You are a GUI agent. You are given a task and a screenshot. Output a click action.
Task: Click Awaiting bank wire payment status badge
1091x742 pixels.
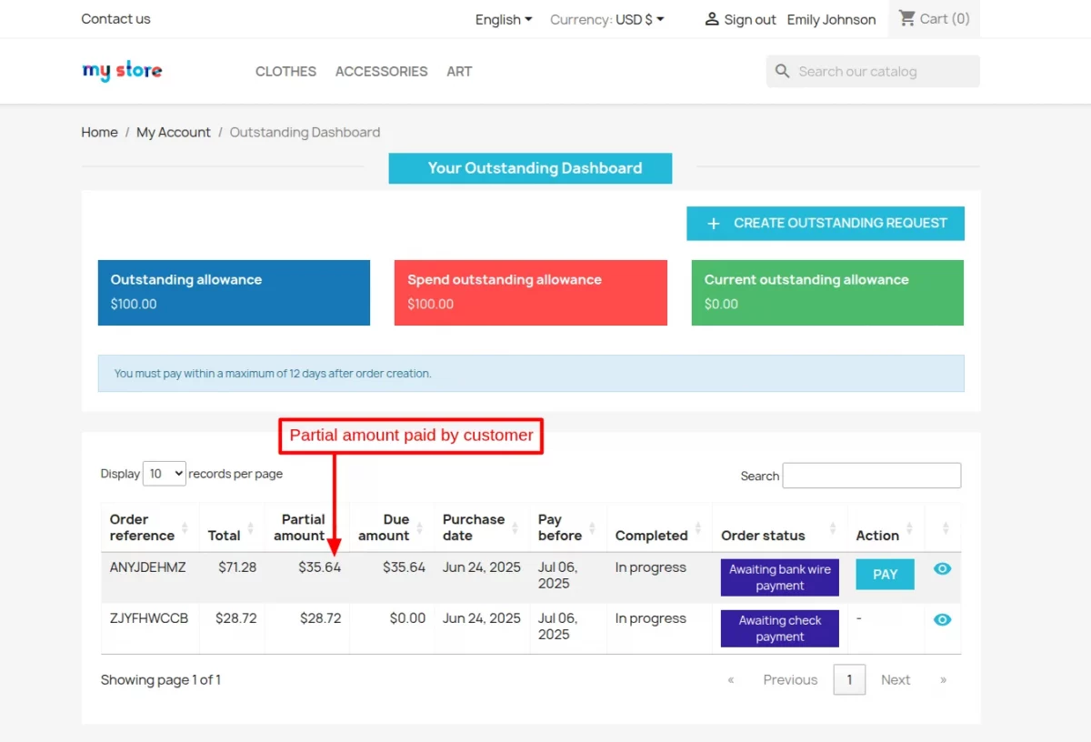pyautogui.click(x=780, y=577)
